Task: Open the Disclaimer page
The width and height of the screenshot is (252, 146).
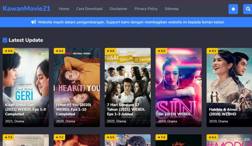Action: coord(118,9)
